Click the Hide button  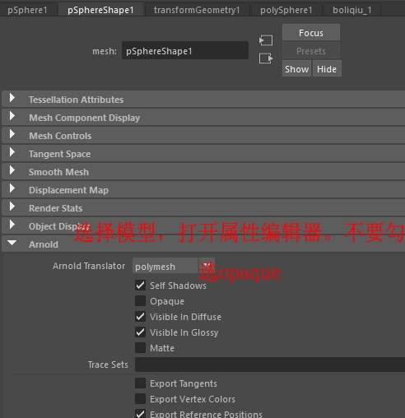coord(327,69)
